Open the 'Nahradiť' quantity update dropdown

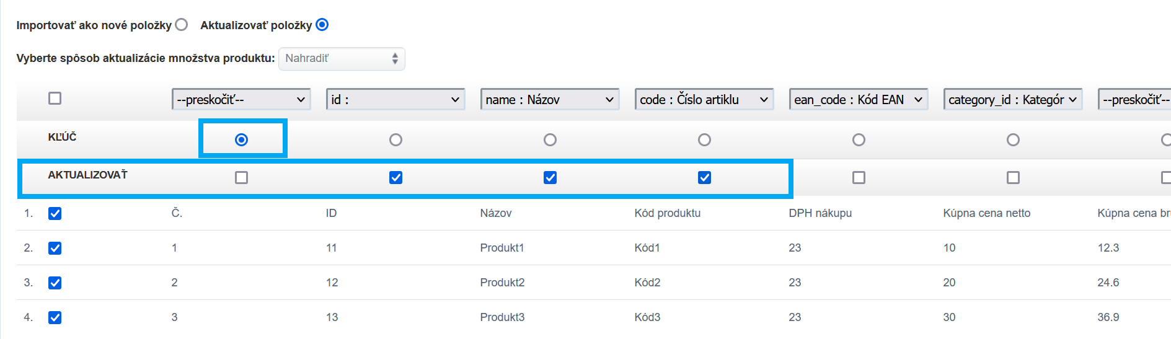click(342, 59)
